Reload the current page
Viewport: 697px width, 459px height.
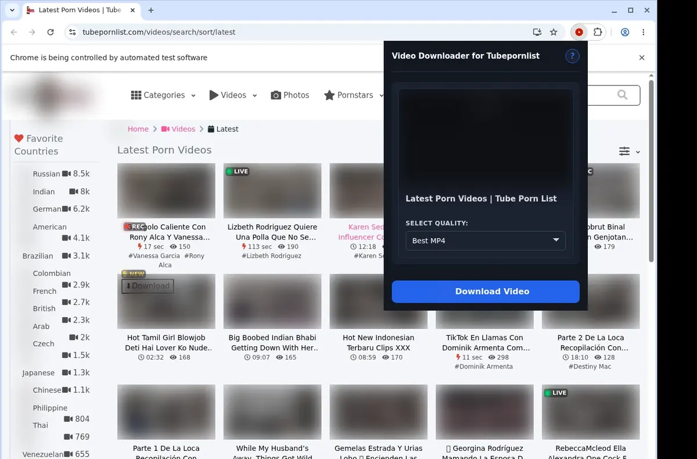click(x=51, y=33)
